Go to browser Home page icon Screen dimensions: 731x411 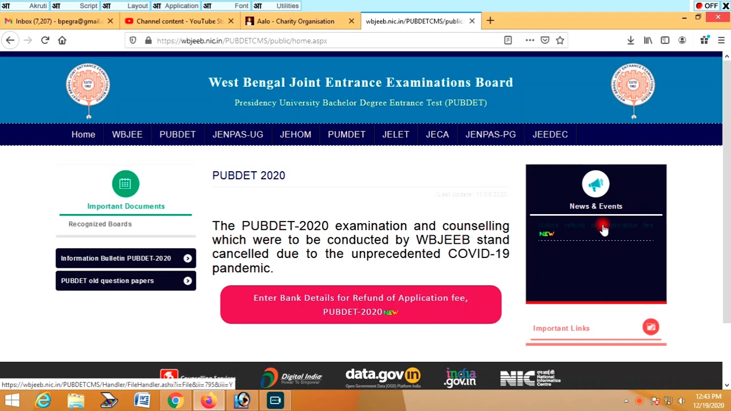62,41
